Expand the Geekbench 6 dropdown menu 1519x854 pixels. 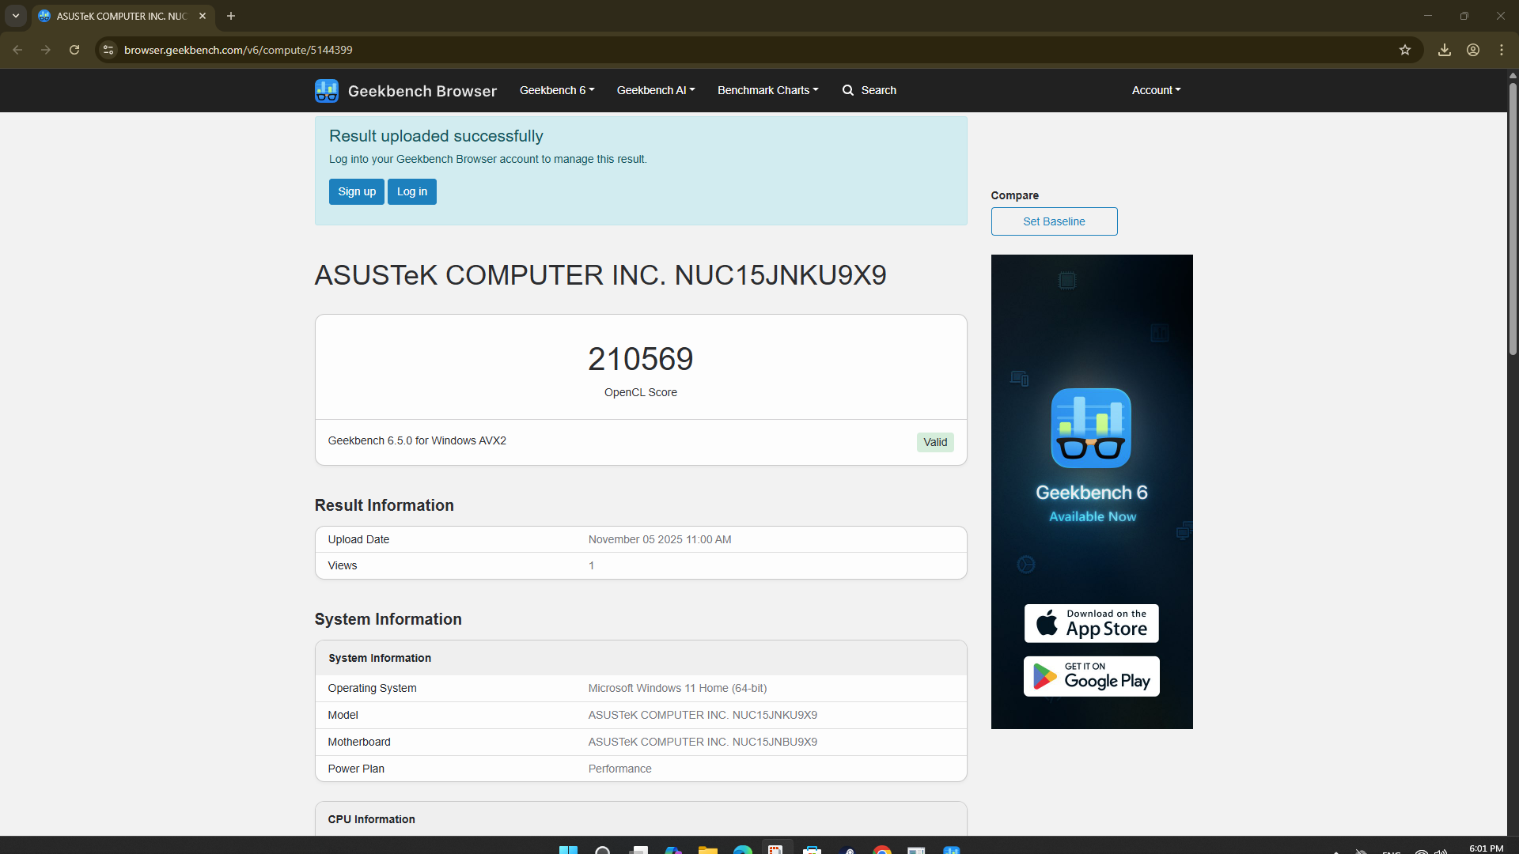coord(557,90)
